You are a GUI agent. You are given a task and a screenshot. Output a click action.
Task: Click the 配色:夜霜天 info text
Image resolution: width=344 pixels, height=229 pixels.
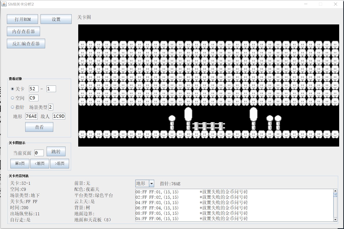click(87, 189)
